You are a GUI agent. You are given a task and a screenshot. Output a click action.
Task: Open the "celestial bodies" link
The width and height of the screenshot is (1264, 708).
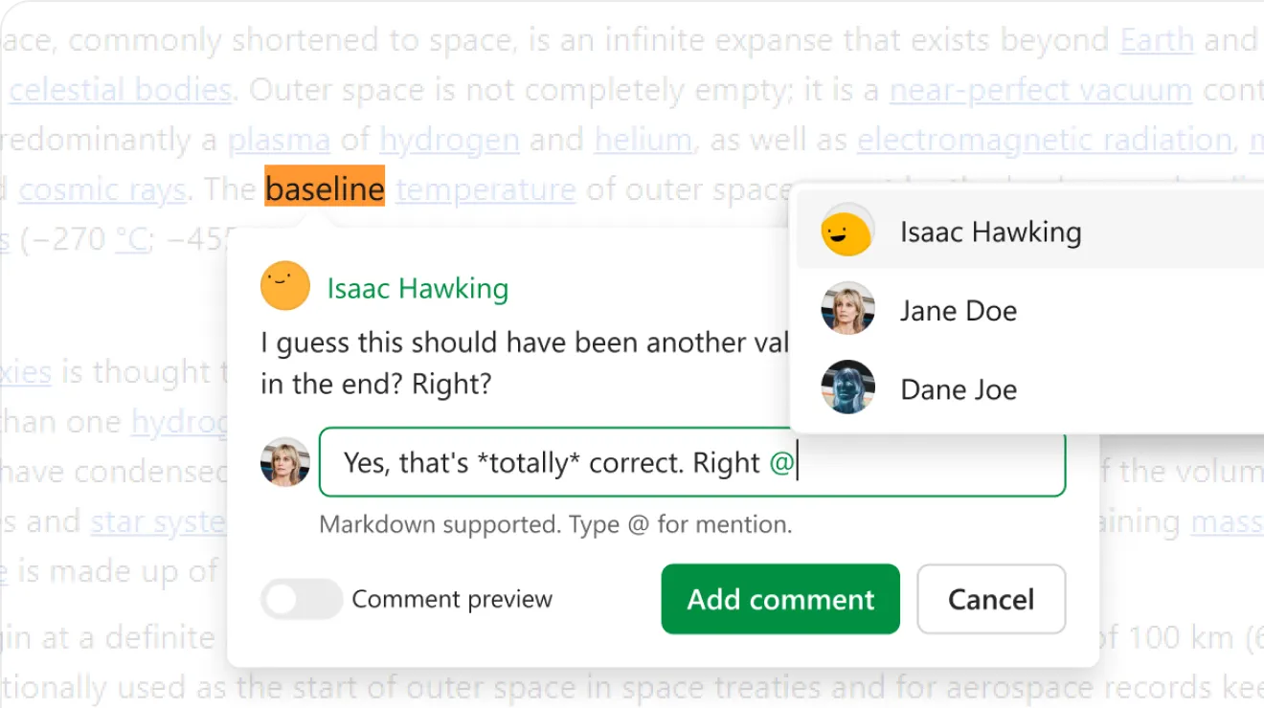coord(121,90)
